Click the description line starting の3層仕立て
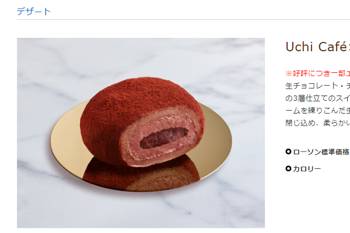The width and height of the screenshot is (350, 233). click(317, 98)
